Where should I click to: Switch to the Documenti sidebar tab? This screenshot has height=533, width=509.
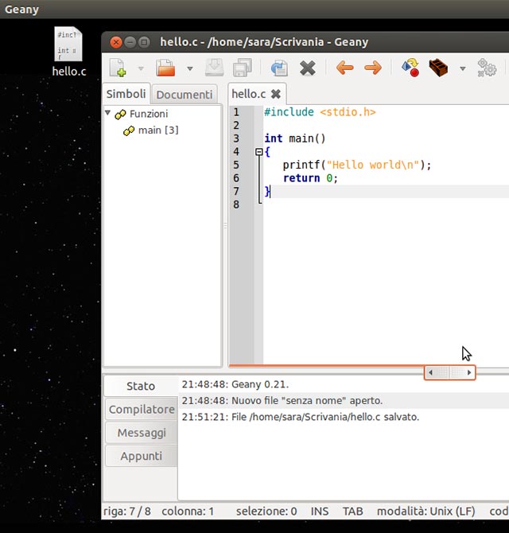[184, 94]
